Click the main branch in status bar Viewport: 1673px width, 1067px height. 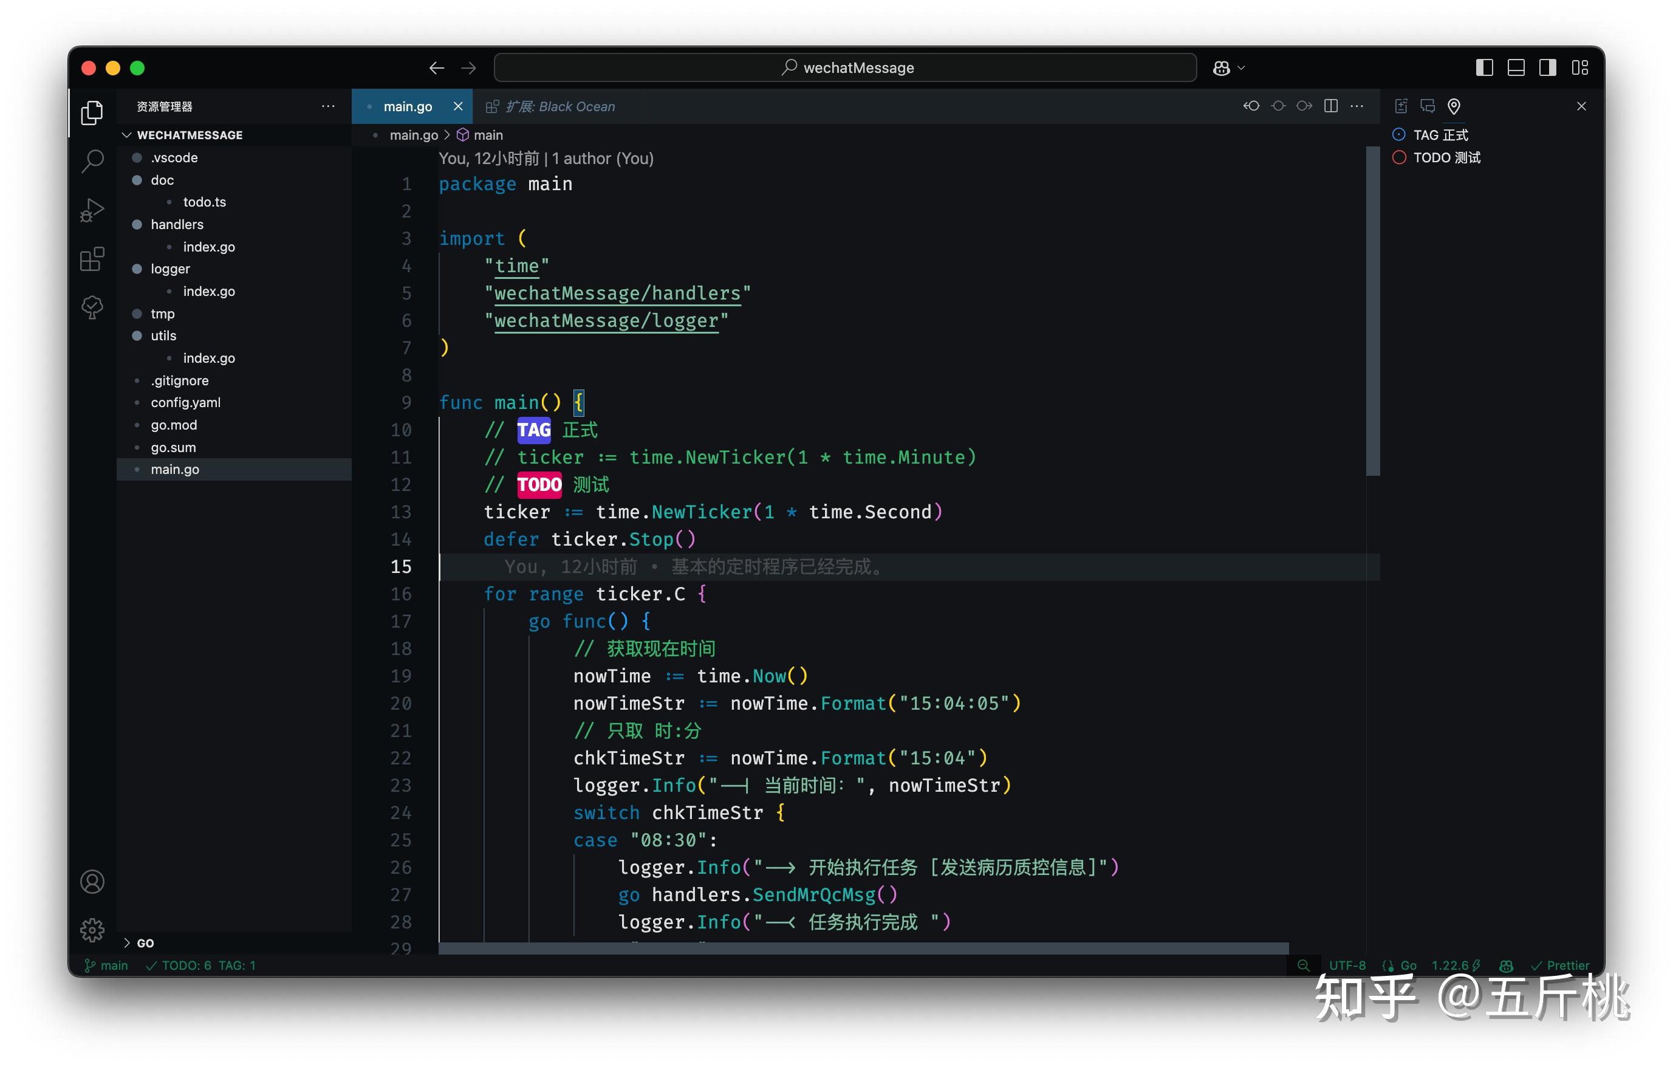coord(106,965)
